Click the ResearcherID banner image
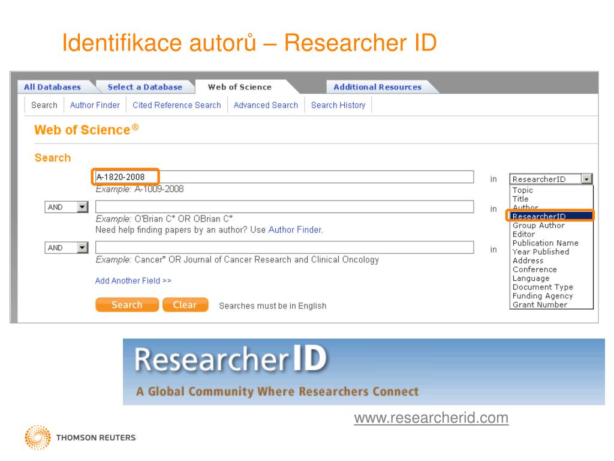This screenshot has height=461, width=614. 364,372
